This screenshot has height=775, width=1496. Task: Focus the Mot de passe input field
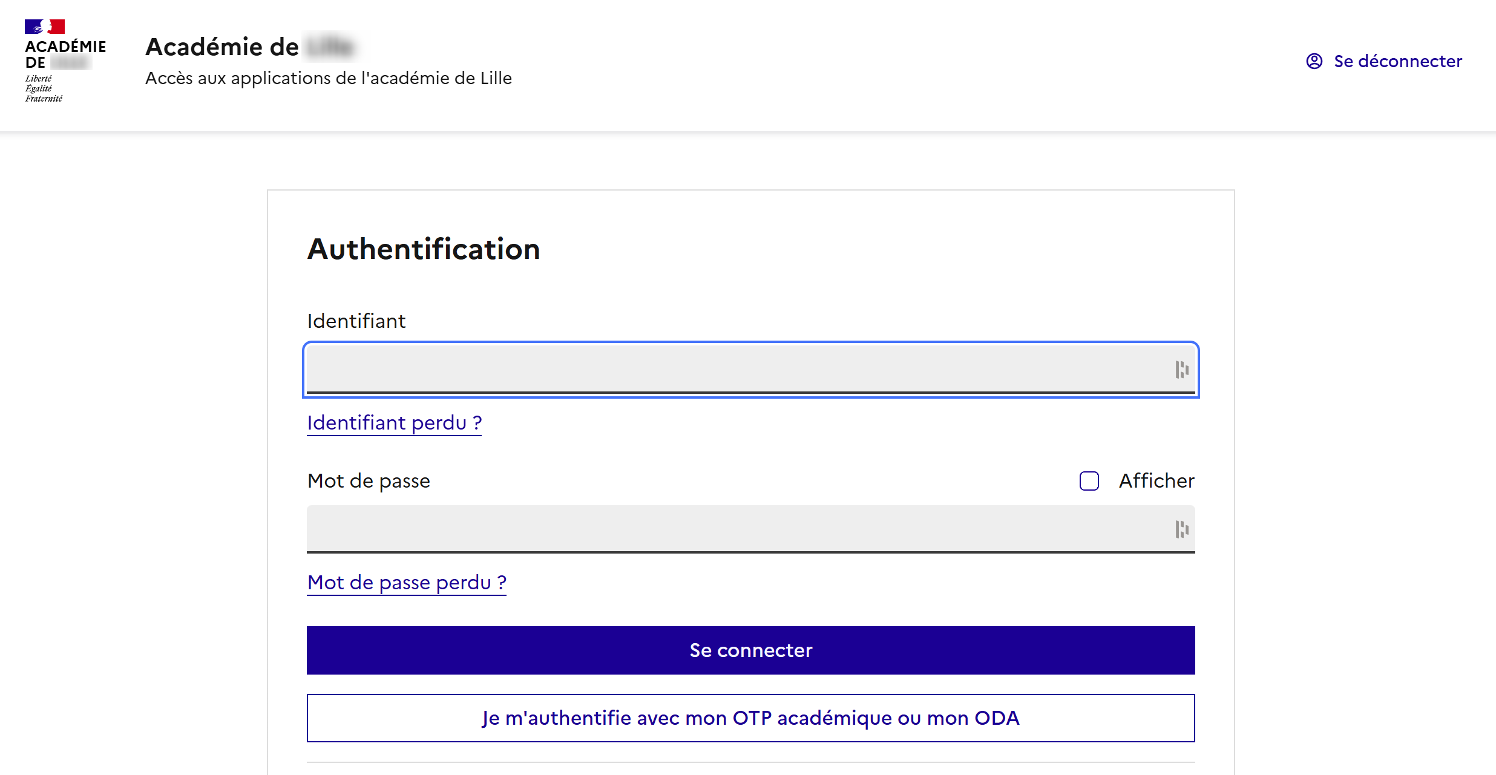(726, 529)
